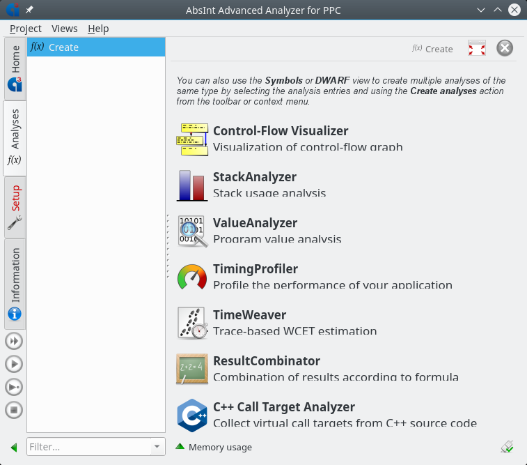The height and width of the screenshot is (465, 527).
Task: Click into the Filter text field
Action: (88, 447)
